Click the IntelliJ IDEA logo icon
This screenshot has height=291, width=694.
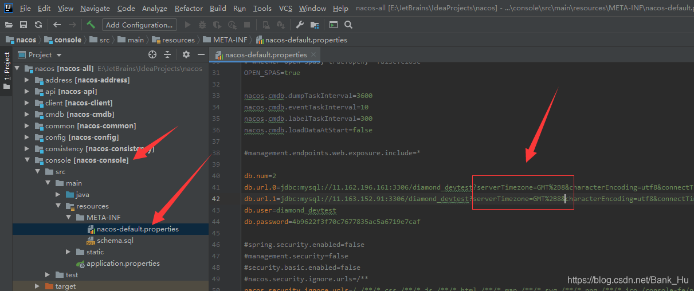[8, 8]
